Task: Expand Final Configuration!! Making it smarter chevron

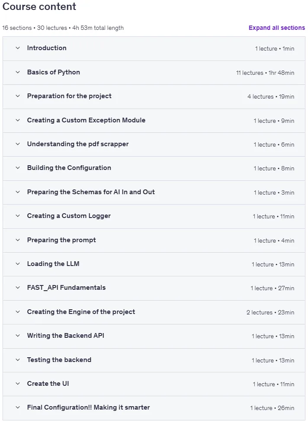Action: pyautogui.click(x=18, y=407)
